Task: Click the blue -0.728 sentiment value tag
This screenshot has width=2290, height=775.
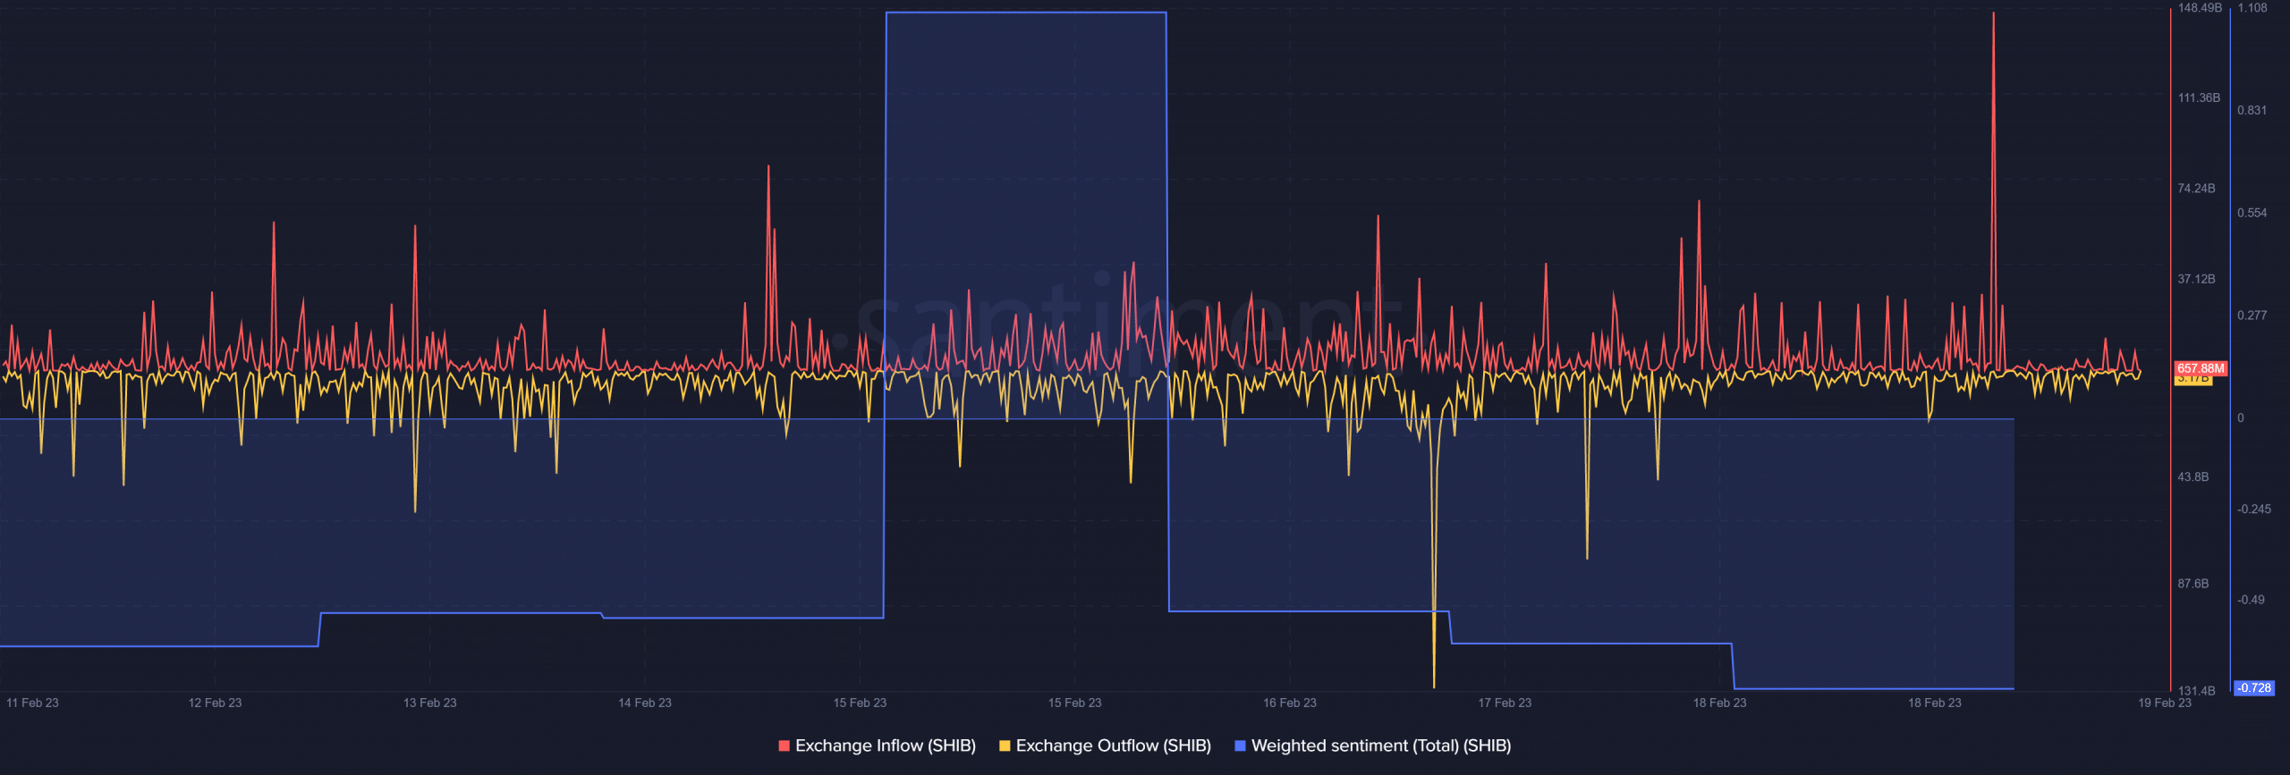Action: tap(2253, 687)
